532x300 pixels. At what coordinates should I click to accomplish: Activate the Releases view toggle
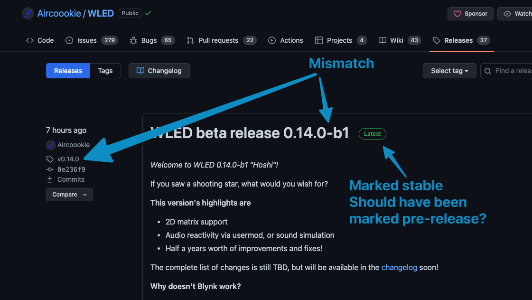coord(68,70)
